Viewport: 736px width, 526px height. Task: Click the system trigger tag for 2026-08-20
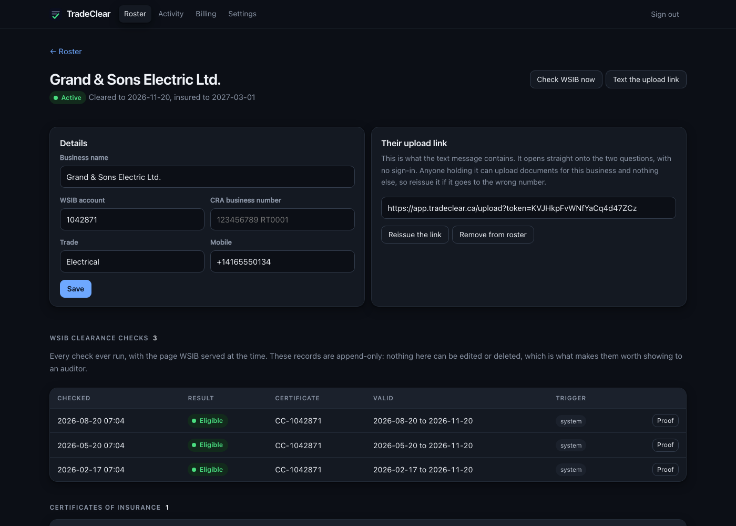pyautogui.click(x=571, y=421)
